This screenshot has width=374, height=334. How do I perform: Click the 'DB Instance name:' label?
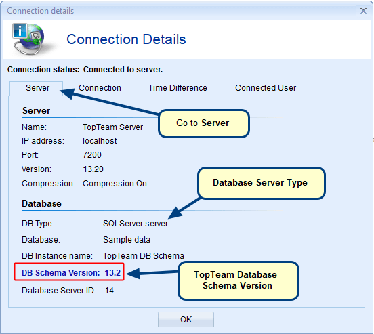(57, 256)
